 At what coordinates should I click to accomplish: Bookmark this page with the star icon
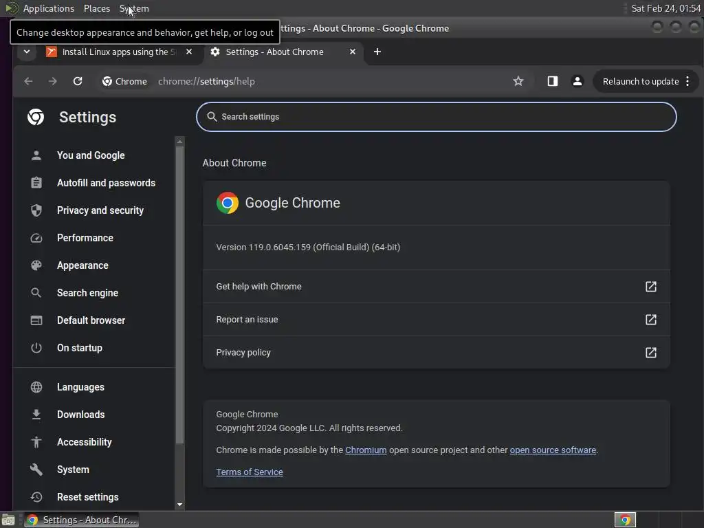coord(518,81)
